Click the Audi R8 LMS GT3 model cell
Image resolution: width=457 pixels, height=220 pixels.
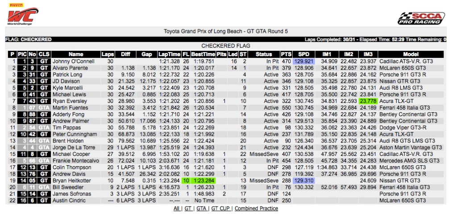[400, 88]
